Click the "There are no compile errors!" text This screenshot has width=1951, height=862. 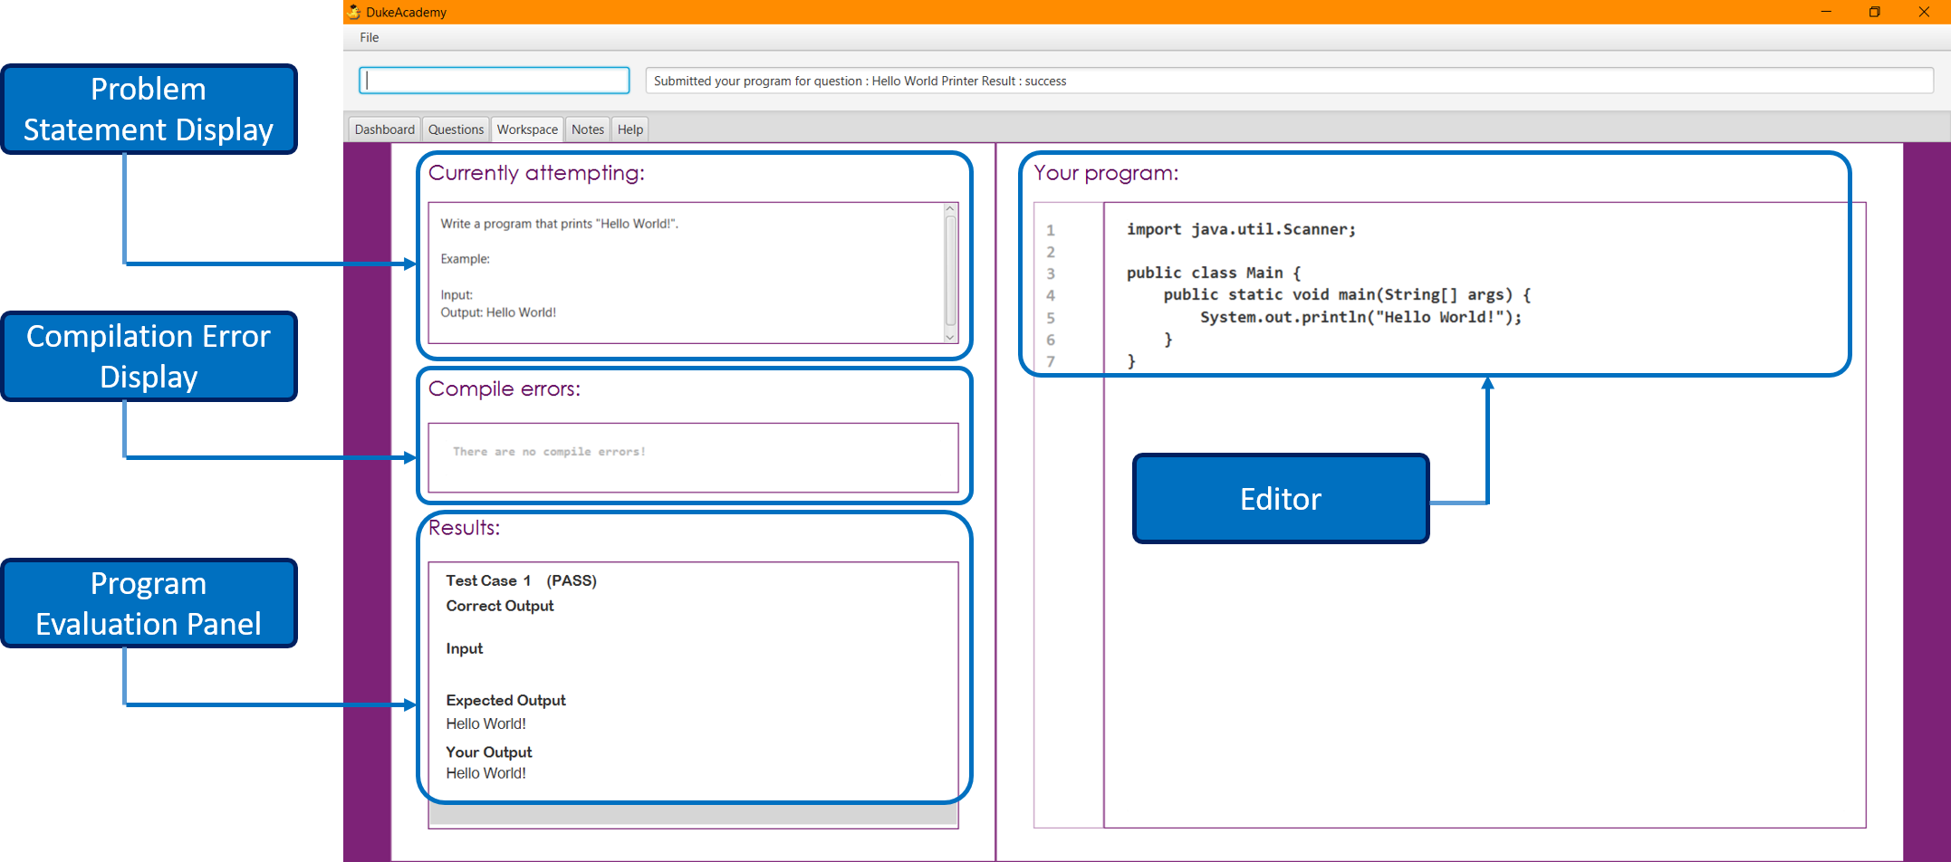point(549,451)
